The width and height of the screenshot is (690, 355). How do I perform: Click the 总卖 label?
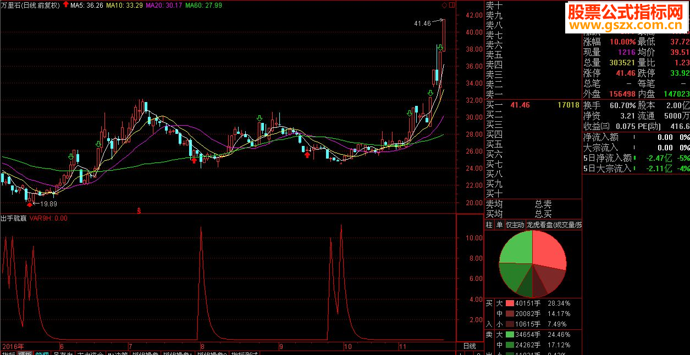[543, 204]
